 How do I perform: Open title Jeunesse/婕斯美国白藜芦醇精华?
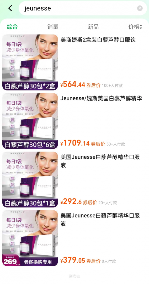pos(101,99)
